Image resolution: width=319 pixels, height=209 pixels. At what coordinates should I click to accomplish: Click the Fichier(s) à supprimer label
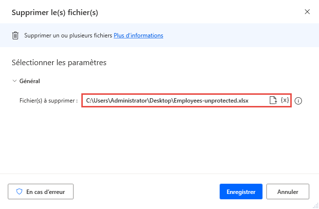point(49,101)
